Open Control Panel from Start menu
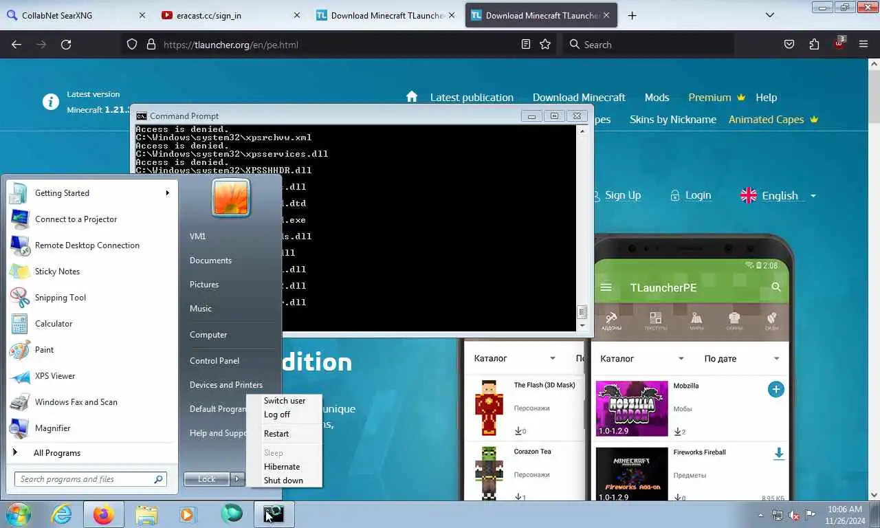 click(214, 361)
